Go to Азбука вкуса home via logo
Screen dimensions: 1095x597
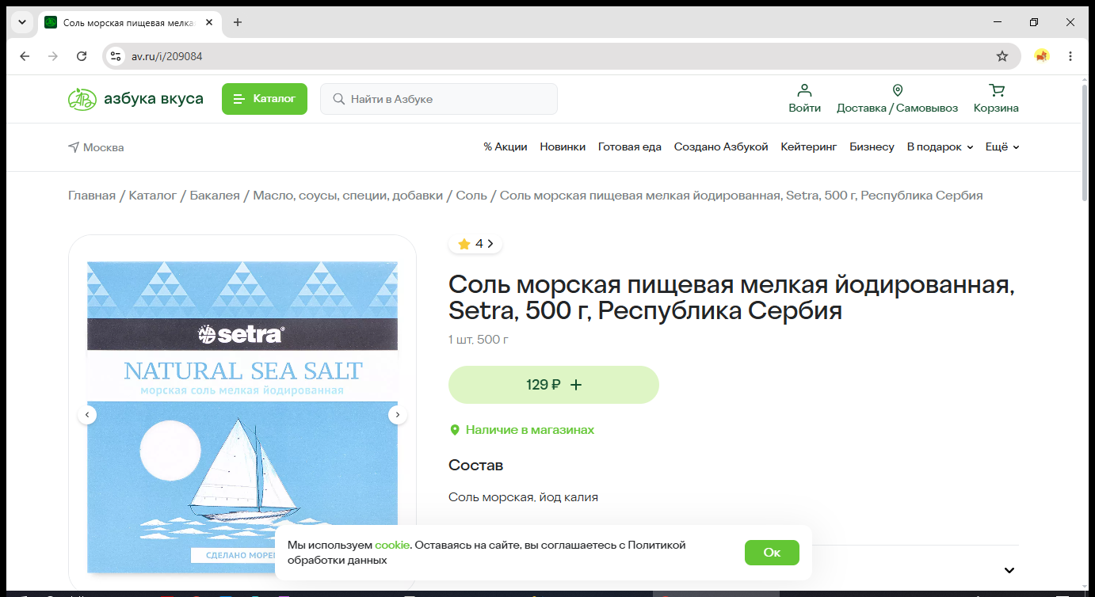[x=135, y=99]
